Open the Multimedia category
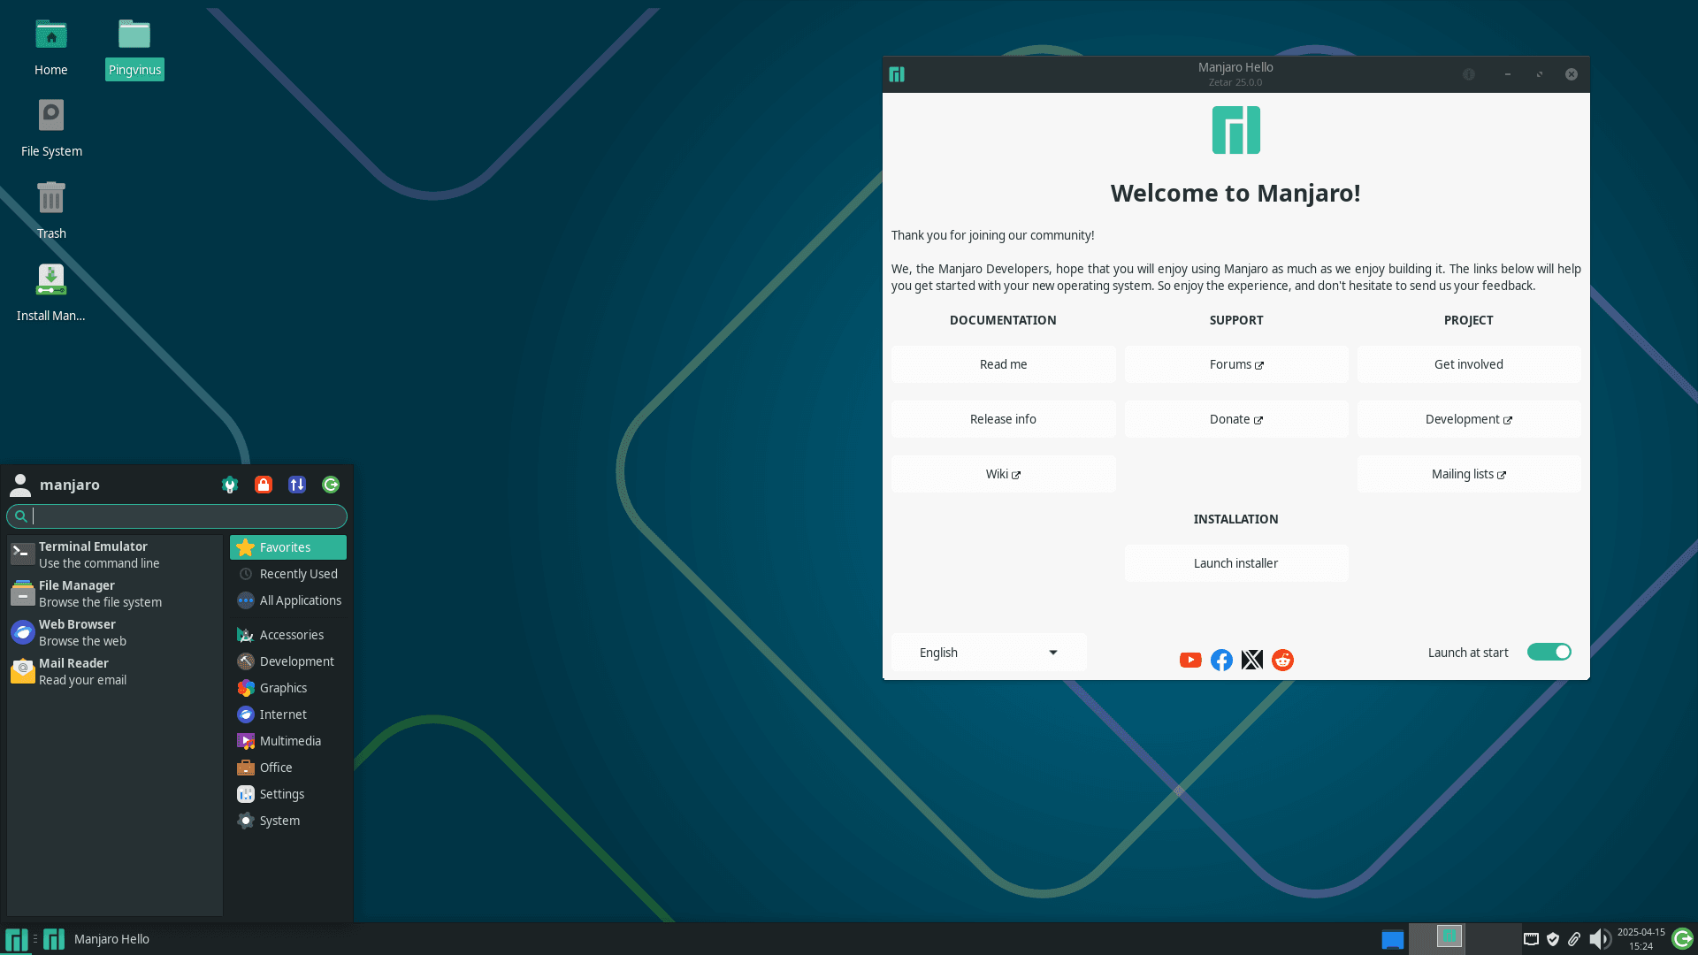The width and height of the screenshot is (1698, 955). point(288,741)
